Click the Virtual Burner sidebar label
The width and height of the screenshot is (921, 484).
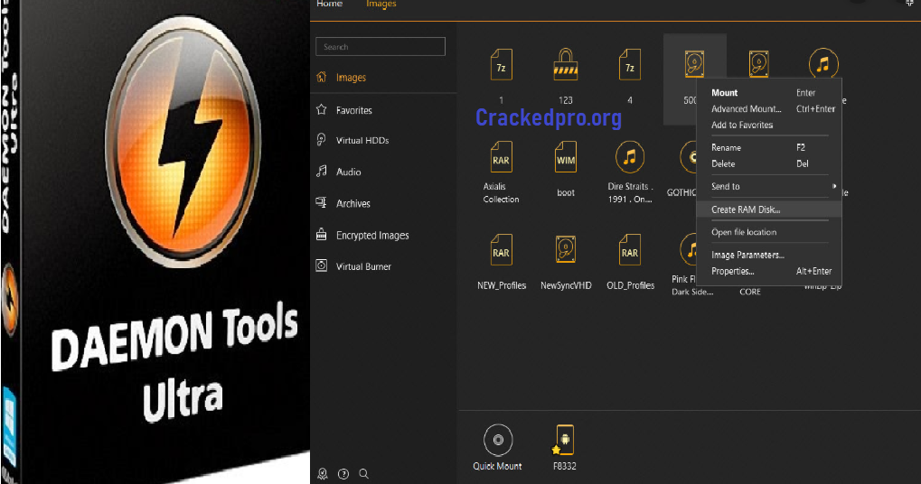click(x=363, y=266)
